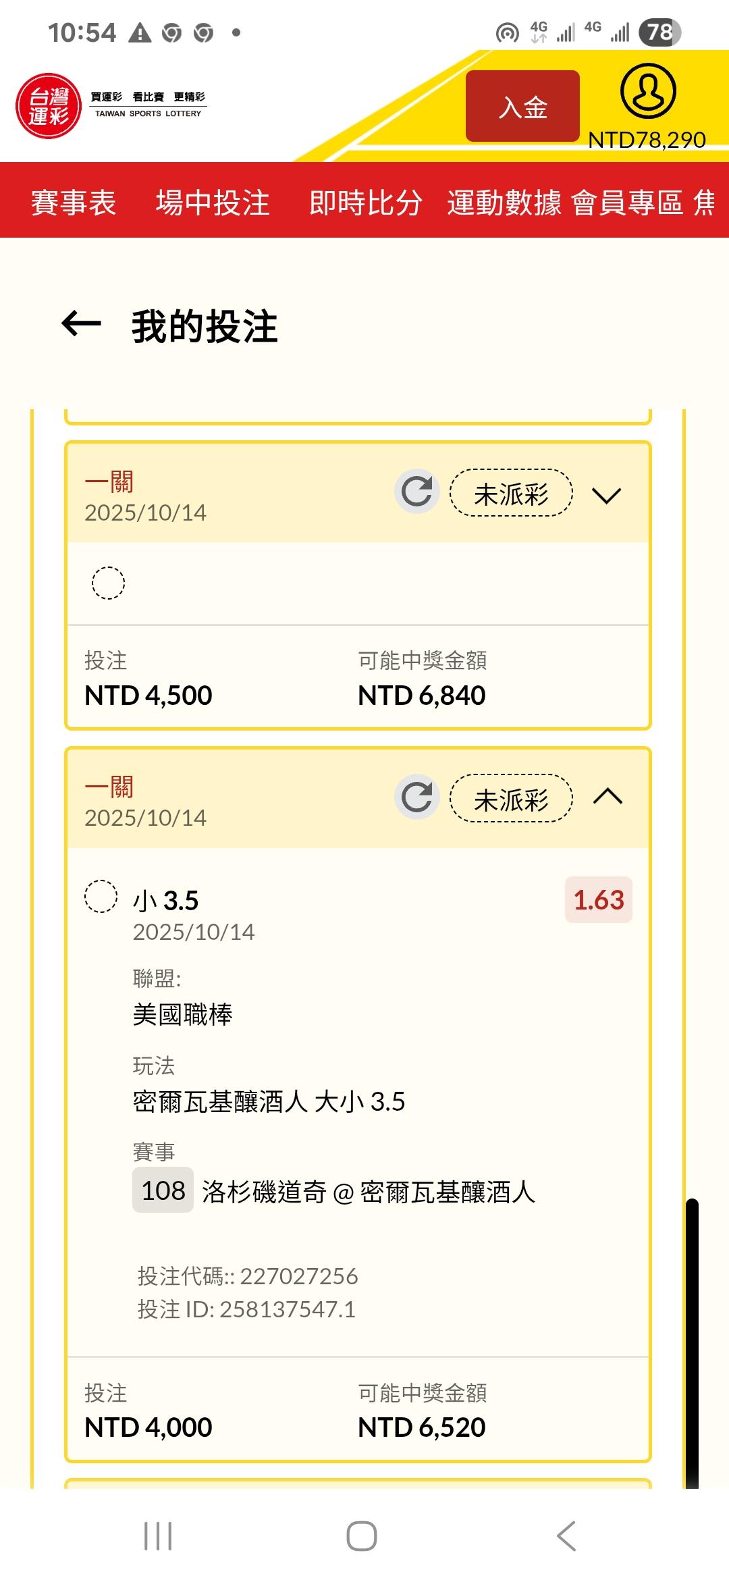The height and width of the screenshot is (1580, 729).
Task: Tap the back arrow beside 我的投注
Action: coord(81,324)
